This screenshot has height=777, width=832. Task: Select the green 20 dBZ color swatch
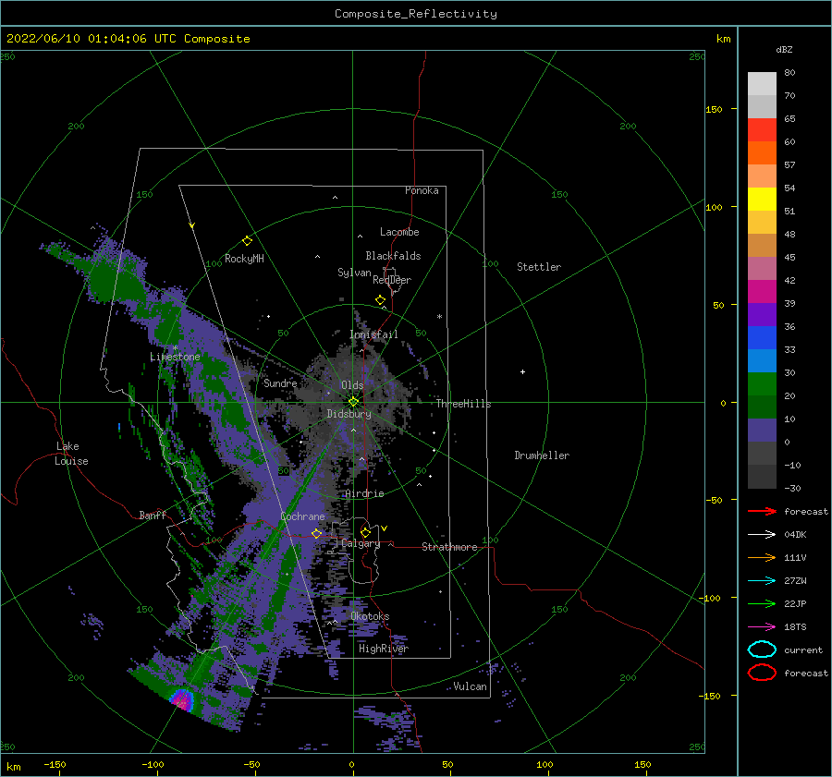pyautogui.click(x=762, y=384)
